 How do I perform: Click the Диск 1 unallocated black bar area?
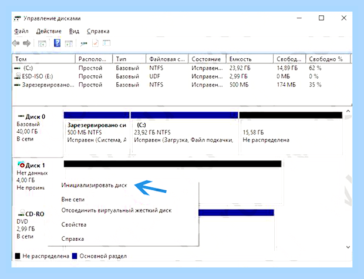[x=173, y=164]
